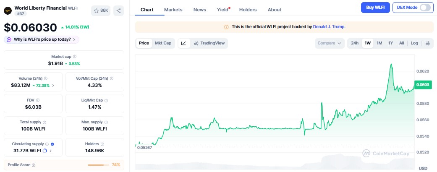Image resolution: width=437 pixels, height=172 pixels.
Task: Toggle the DEX Mode switch
Action: pos(425,8)
